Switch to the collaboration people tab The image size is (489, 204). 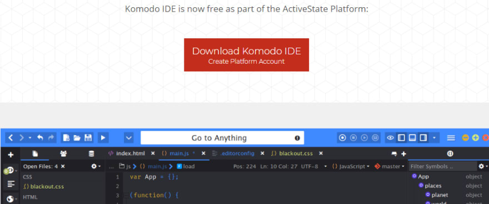coord(63,154)
